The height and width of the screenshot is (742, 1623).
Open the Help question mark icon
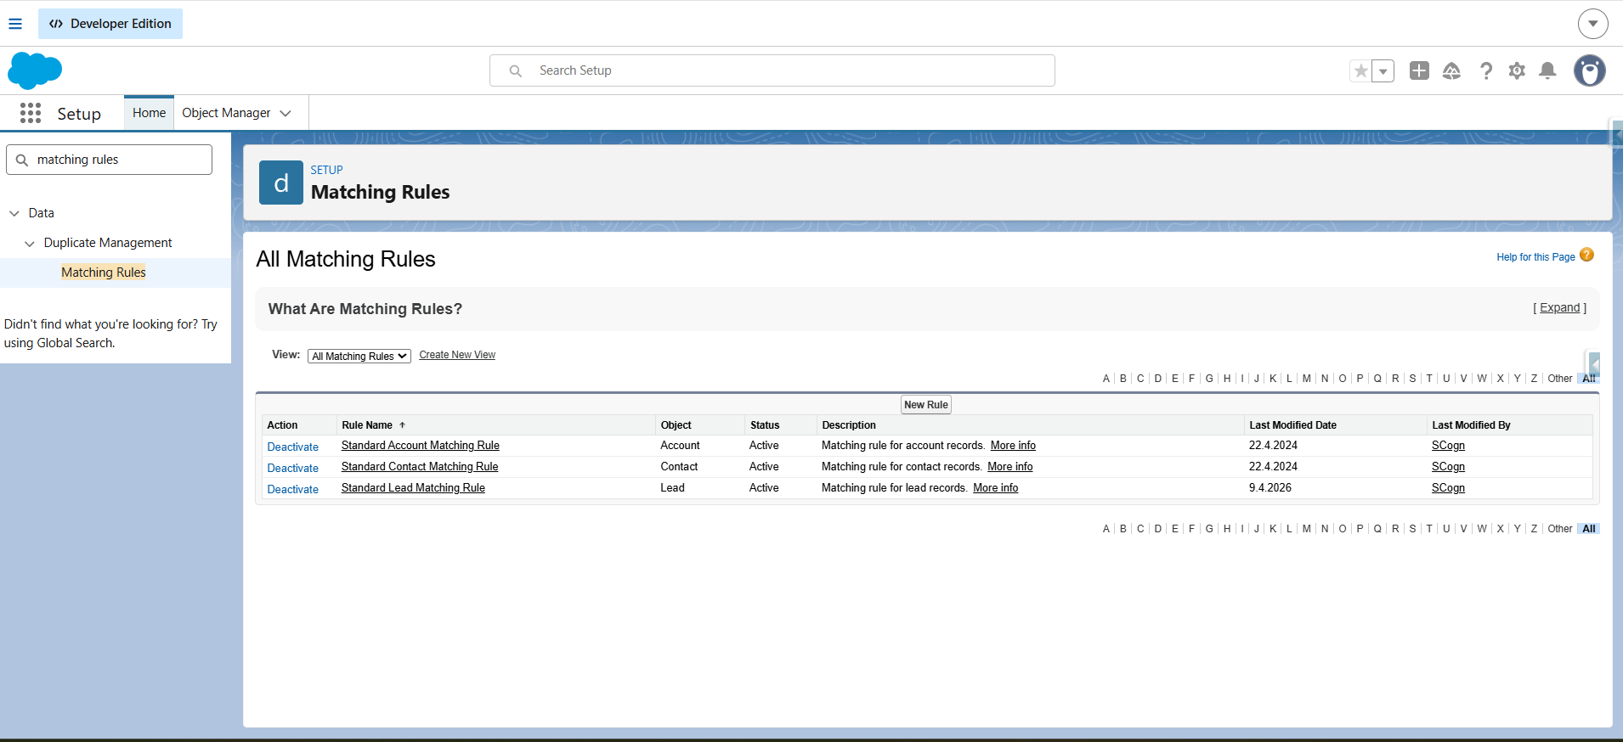click(x=1485, y=71)
